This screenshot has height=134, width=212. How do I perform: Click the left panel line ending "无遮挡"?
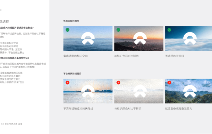11,50
